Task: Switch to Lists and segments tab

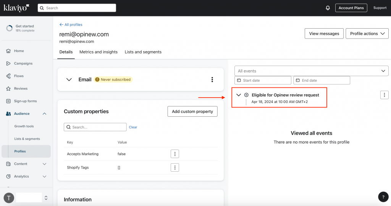Action: 143,52
